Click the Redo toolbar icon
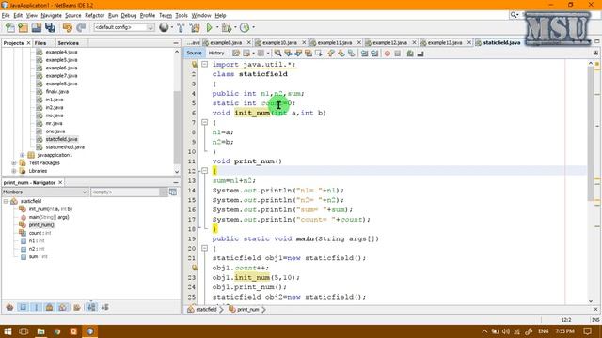 [81, 27]
